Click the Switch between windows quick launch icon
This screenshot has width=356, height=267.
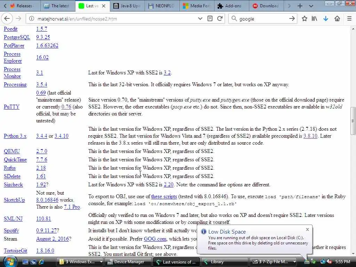(33, 262)
